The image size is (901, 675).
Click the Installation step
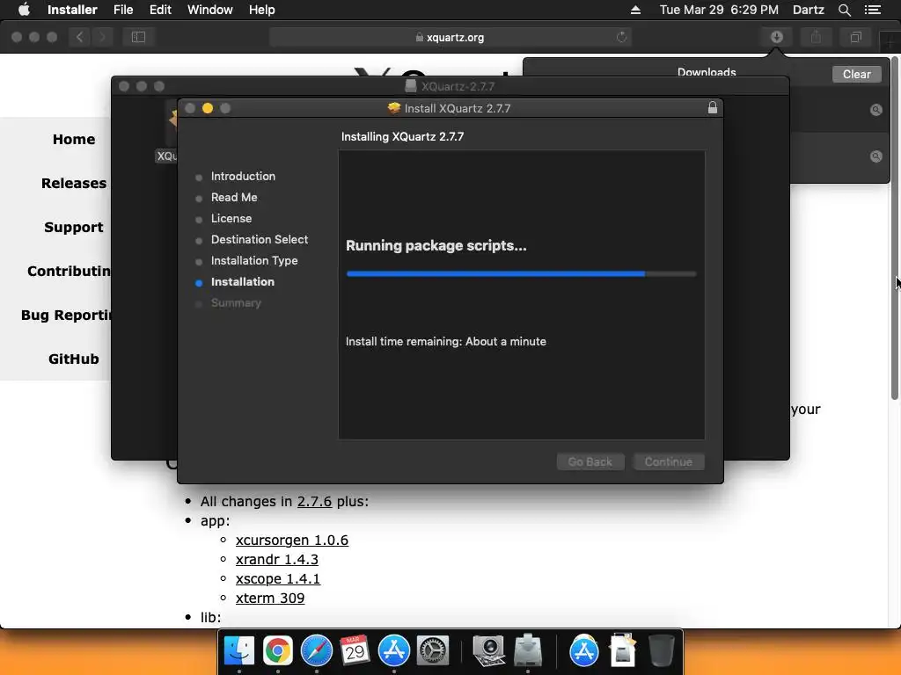click(243, 282)
